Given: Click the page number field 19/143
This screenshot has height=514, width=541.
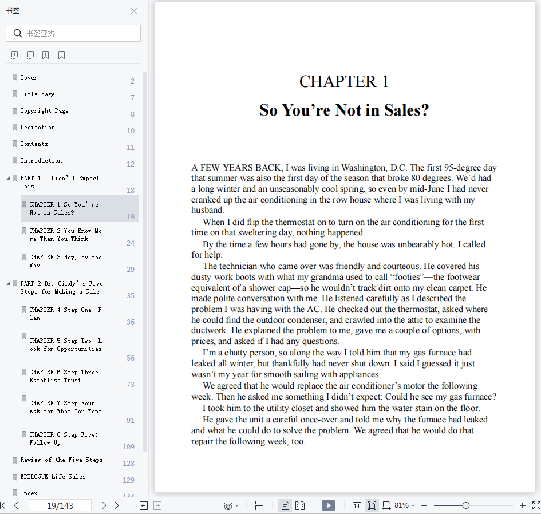Looking at the screenshot, I should [x=60, y=506].
